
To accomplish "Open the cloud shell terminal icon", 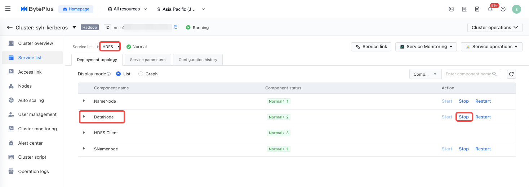I will (x=451, y=9).
